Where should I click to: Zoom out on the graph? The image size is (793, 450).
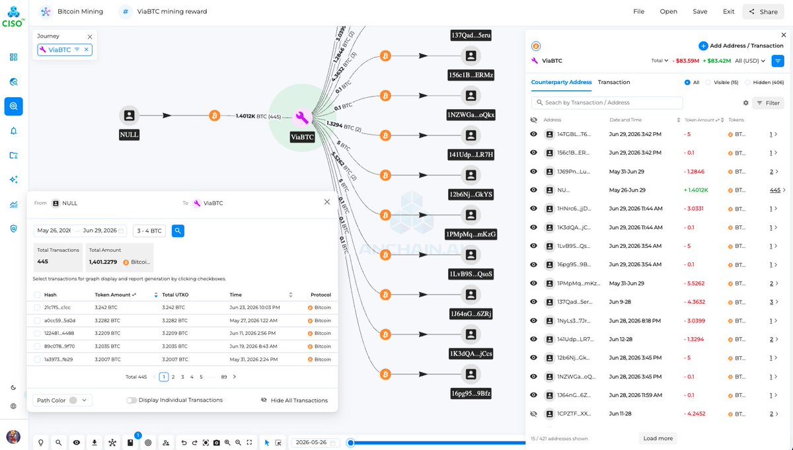pos(238,442)
